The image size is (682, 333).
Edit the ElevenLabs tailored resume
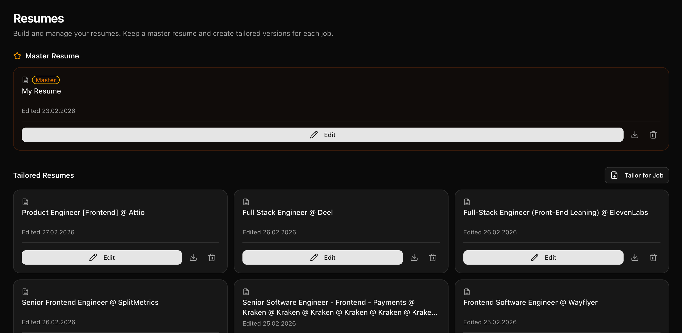[543, 257]
